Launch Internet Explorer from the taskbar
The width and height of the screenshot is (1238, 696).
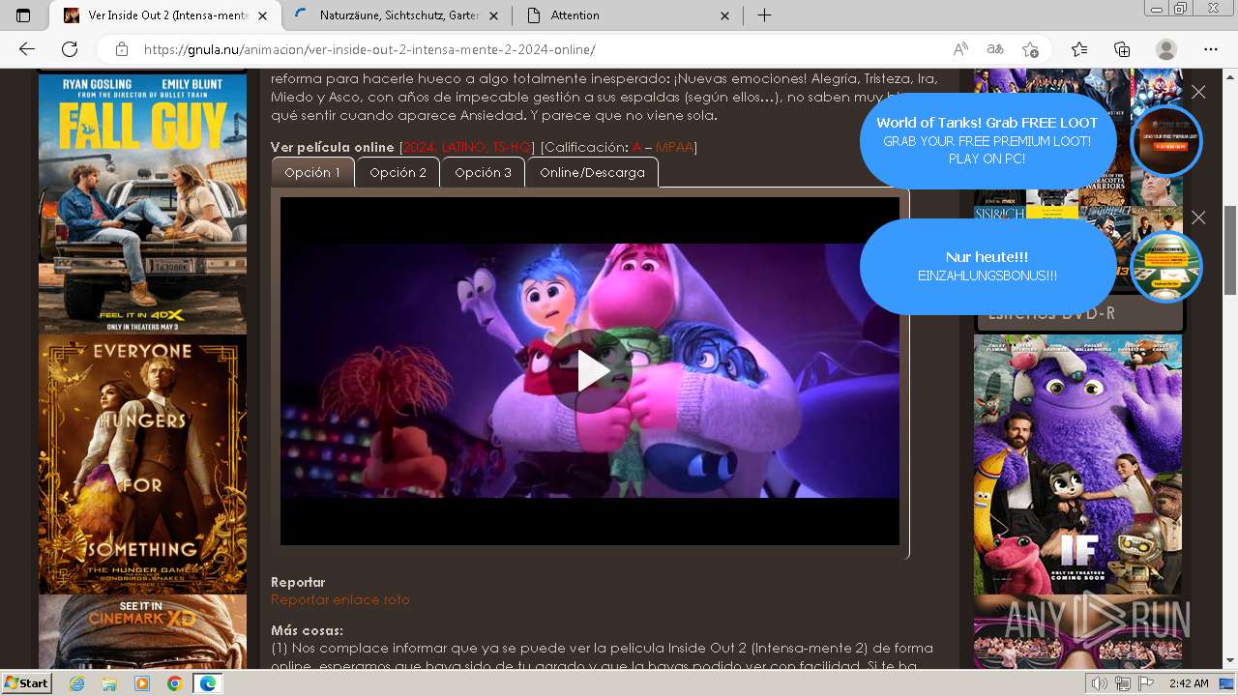(x=77, y=683)
